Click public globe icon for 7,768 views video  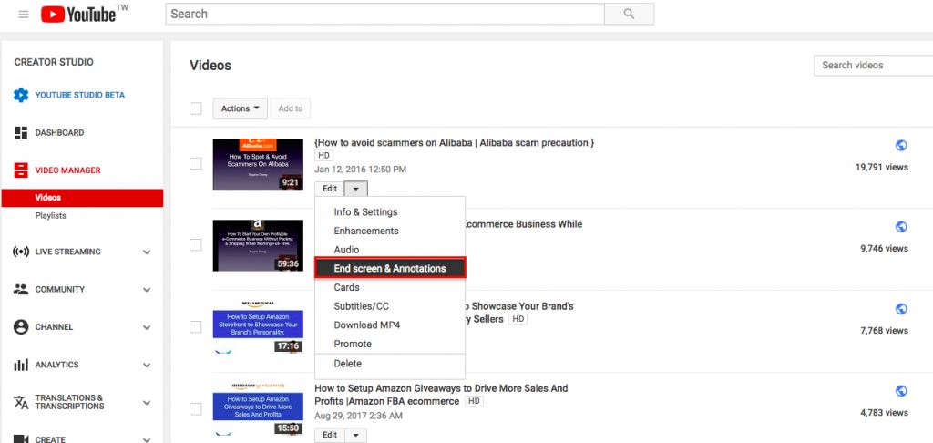click(901, 309)
